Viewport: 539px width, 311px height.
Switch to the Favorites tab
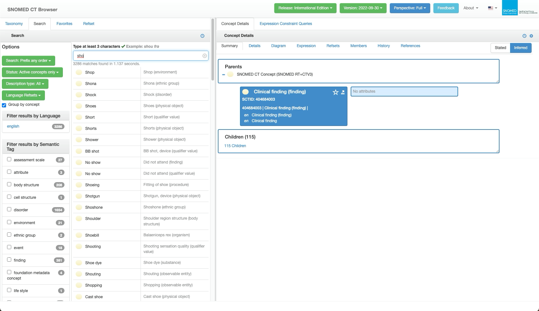64,24
